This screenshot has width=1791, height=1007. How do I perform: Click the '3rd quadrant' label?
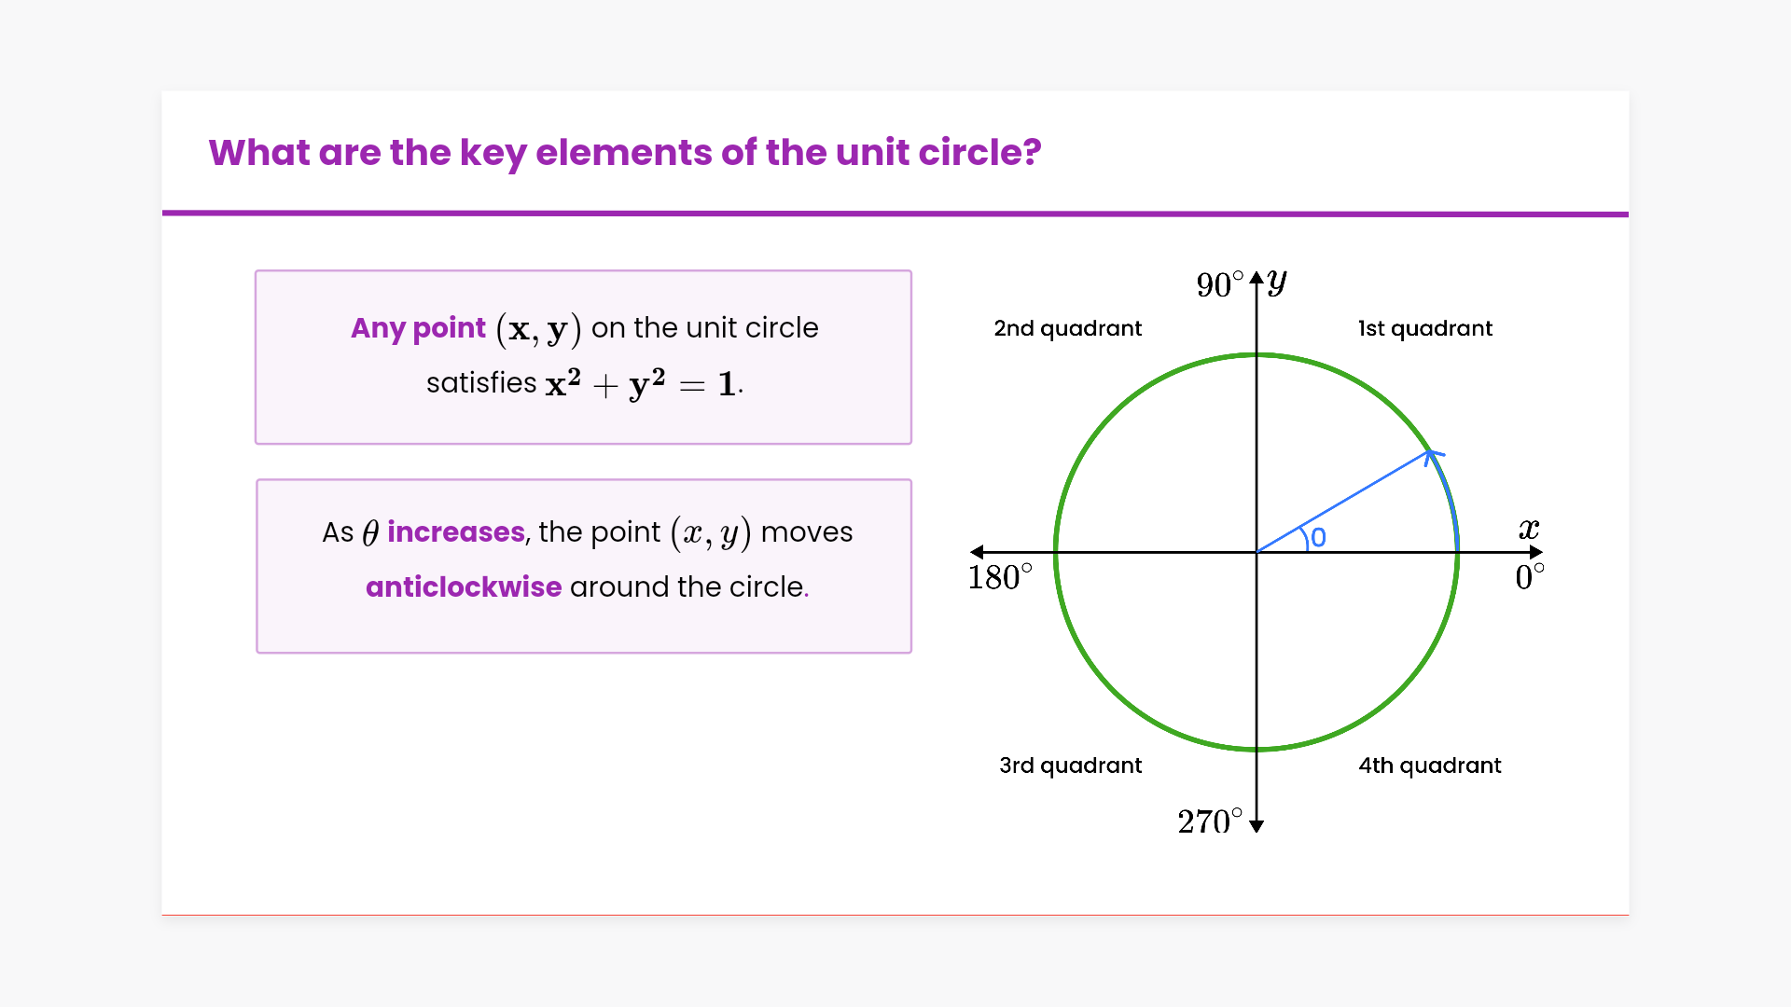(x=1070, y=766)
